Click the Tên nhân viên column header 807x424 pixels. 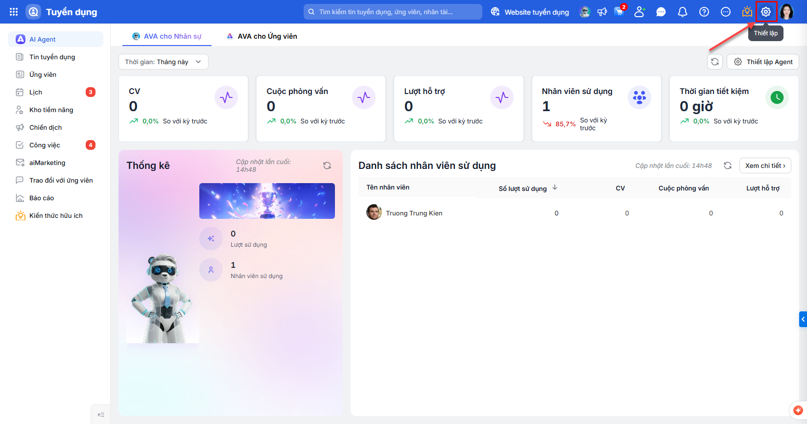pyautogui.click(x=388, y=187)
